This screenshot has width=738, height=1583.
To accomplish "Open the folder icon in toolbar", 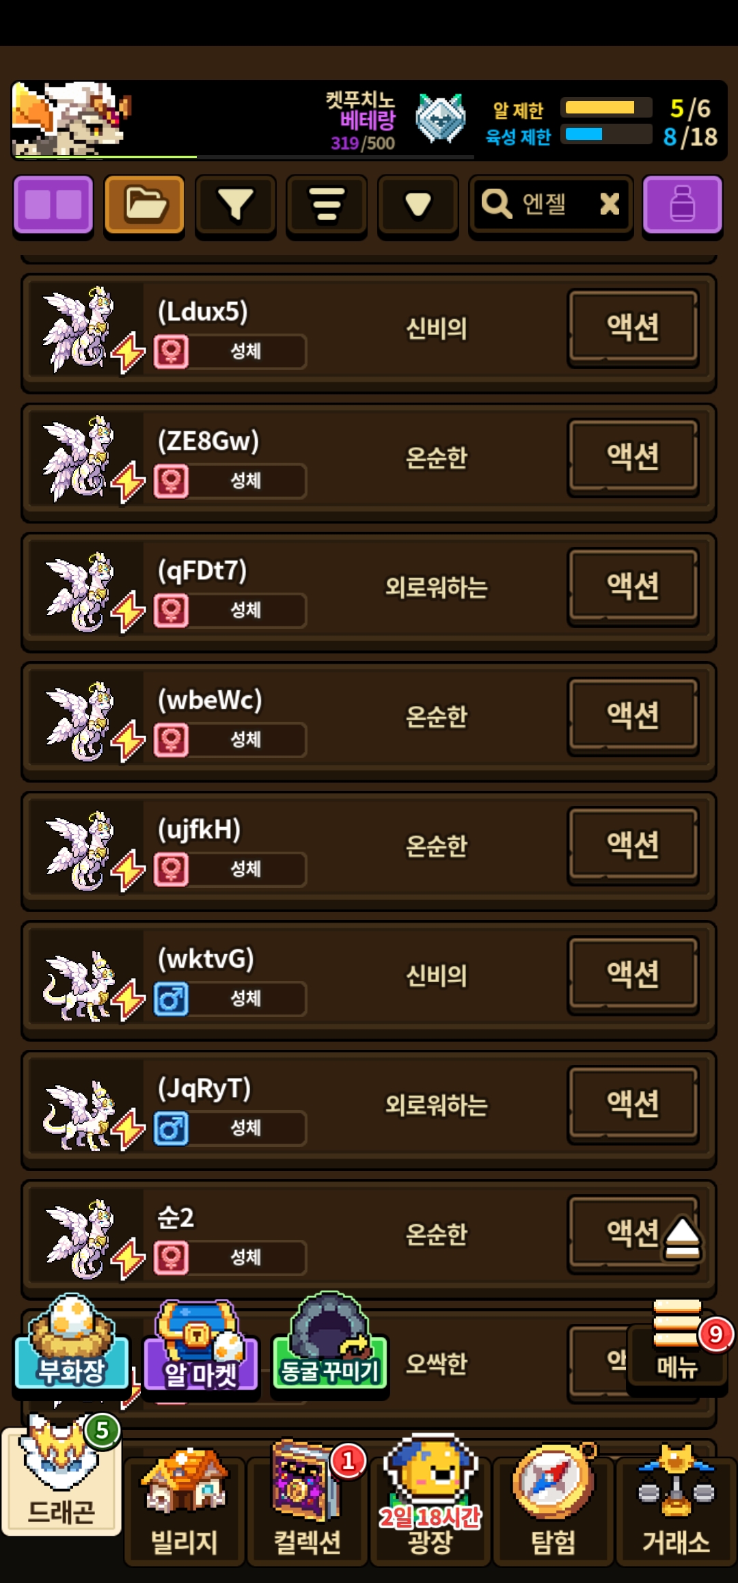I will [144, 205].
